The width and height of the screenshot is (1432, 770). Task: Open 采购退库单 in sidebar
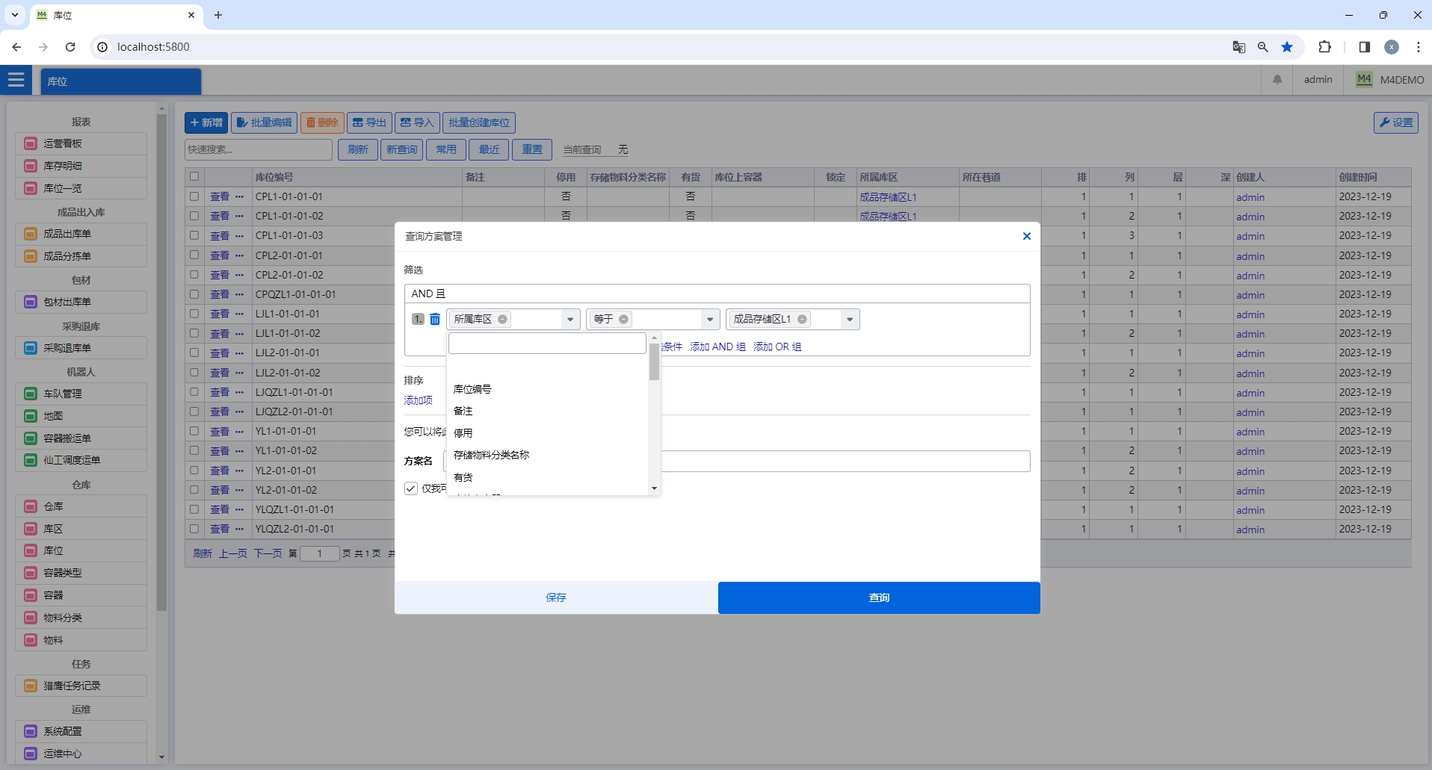(81, 348)
